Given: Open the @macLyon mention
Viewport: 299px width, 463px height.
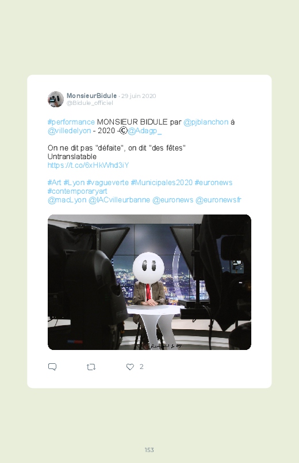Looking at the screenshot, I should tap(67, 200).
